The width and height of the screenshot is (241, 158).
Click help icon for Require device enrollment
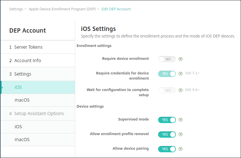pos(180,59)
